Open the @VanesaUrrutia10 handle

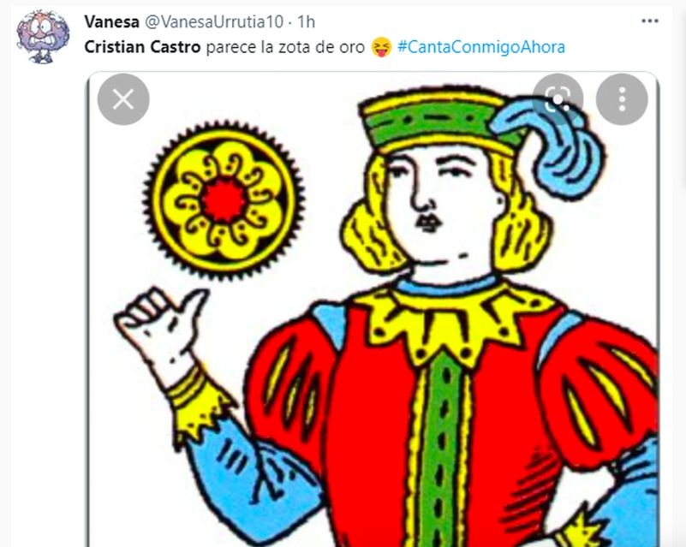(214, 21)
